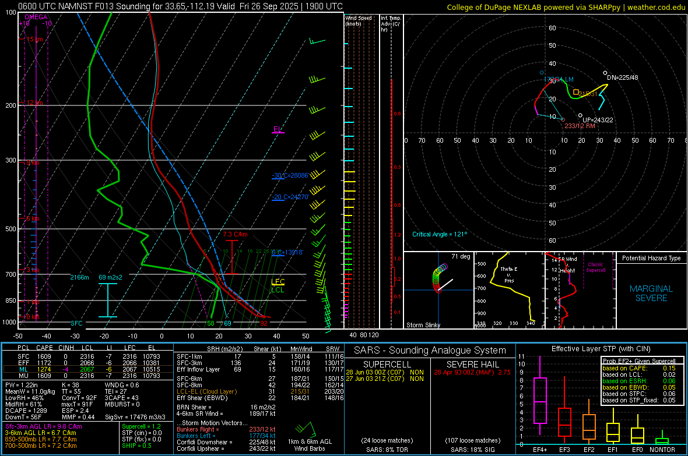Click the Corfidi Downshear = 225/48 kt row

coord(226,443)
